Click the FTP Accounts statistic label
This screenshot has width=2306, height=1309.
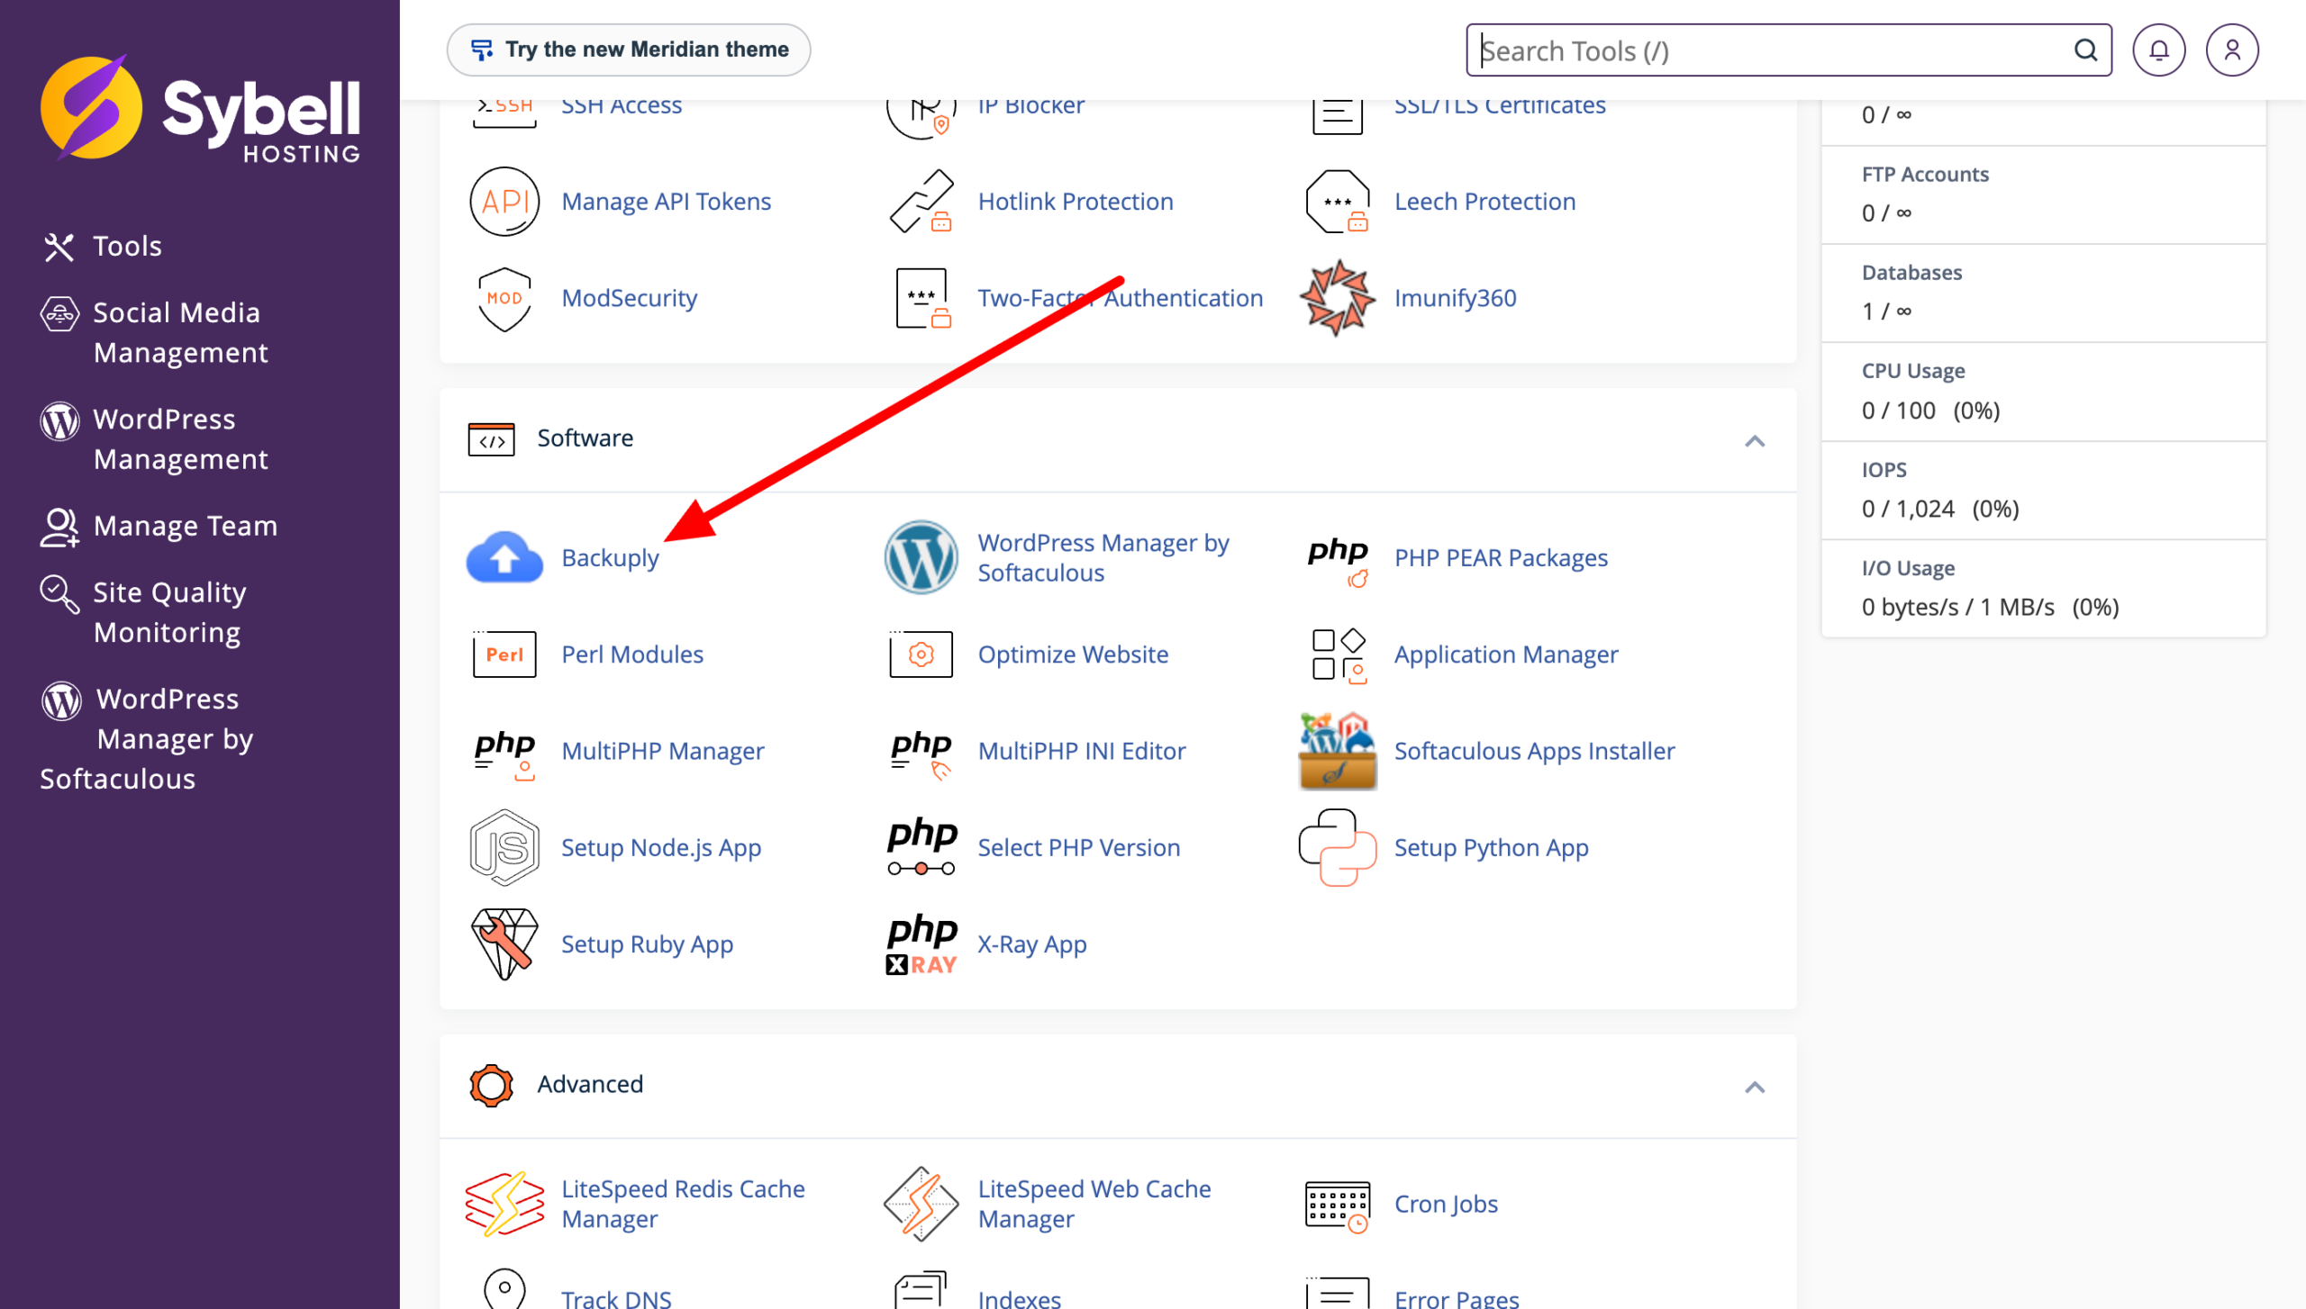click(x=1925, y=175)
